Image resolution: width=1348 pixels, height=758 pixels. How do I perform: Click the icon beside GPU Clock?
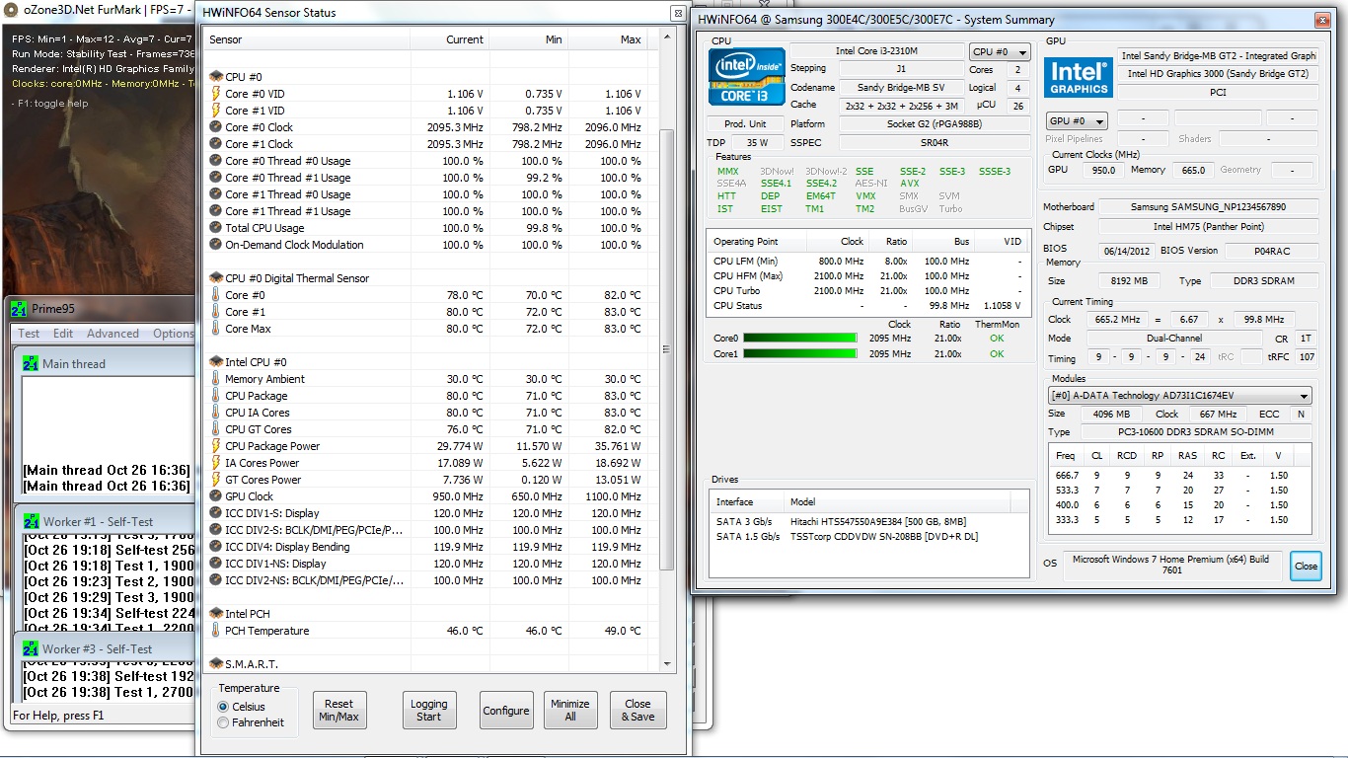(x=216, y=496)
